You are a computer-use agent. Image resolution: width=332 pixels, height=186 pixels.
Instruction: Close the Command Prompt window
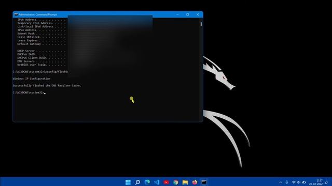click(198, 14)
